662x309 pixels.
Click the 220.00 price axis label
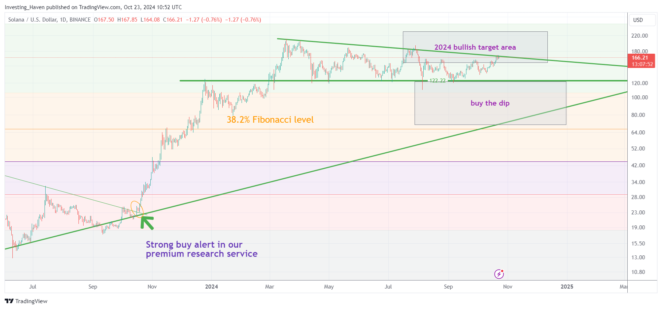click(x=639, y=36)
